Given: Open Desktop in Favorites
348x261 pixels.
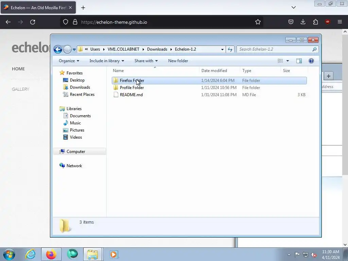Looking at the screenshot, I should point(77,80).
